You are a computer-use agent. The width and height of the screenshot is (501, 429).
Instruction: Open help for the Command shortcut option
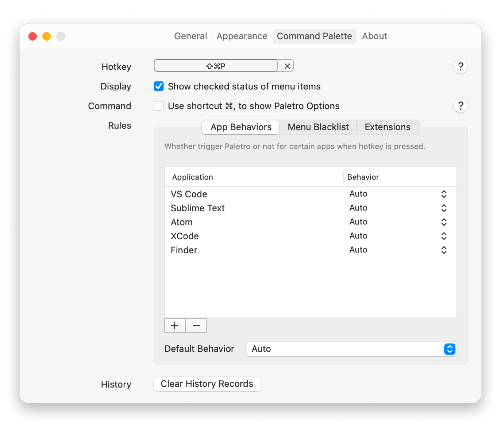tap(461, 105)
